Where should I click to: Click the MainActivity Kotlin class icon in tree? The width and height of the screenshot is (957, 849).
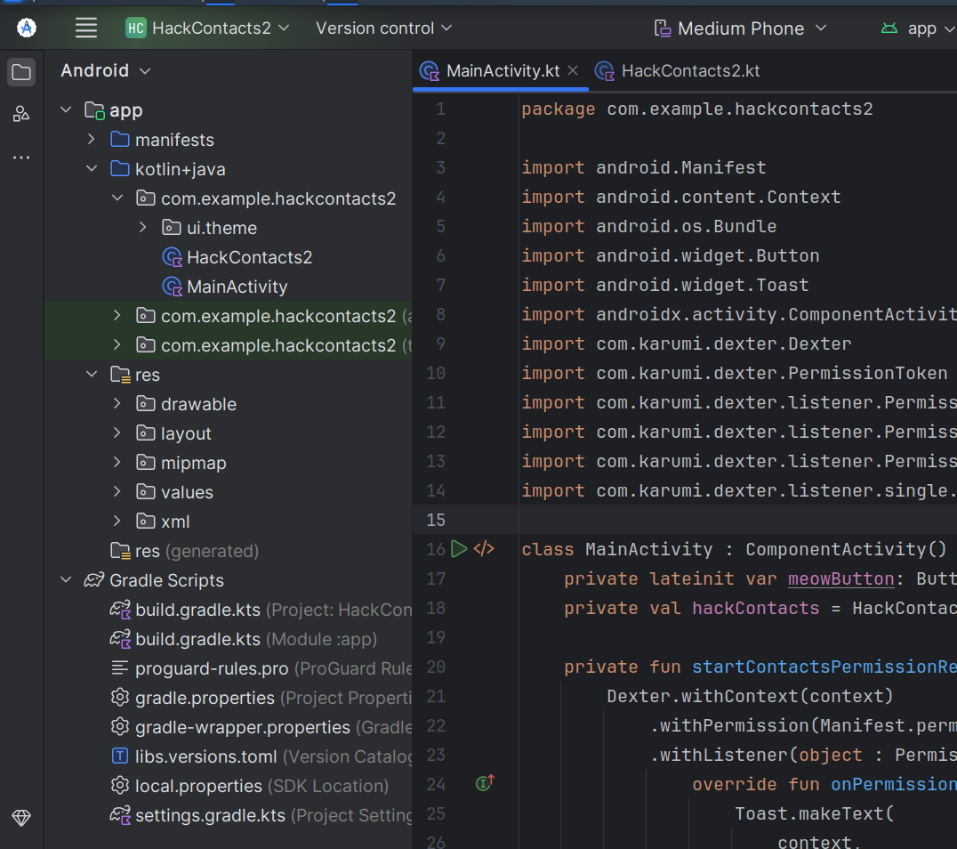coord(173,287)
